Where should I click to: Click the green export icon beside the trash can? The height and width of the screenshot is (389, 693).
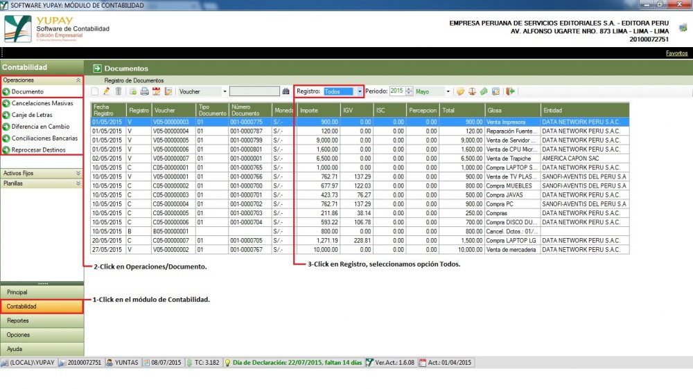click(133, 91)
